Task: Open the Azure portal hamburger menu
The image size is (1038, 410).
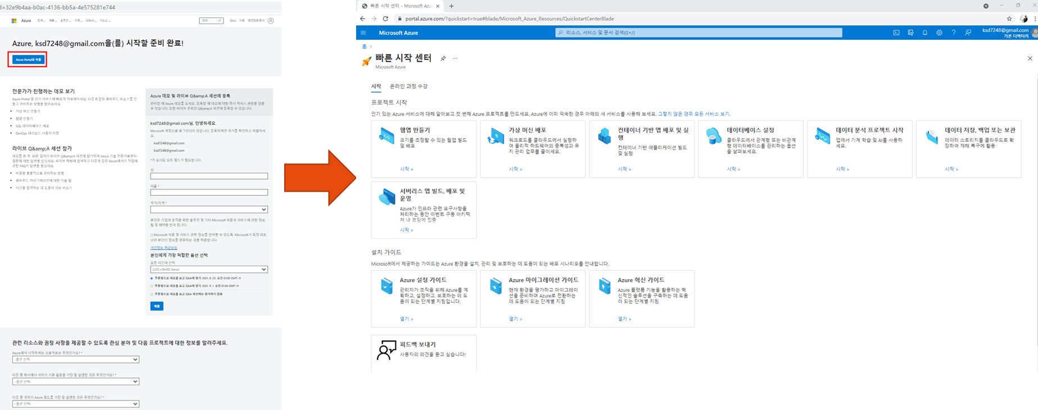Action: pyautogui.click(x=363, y=33)
